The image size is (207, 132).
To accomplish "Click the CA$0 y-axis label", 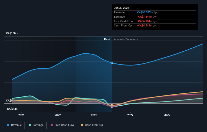I will (9, 101).
